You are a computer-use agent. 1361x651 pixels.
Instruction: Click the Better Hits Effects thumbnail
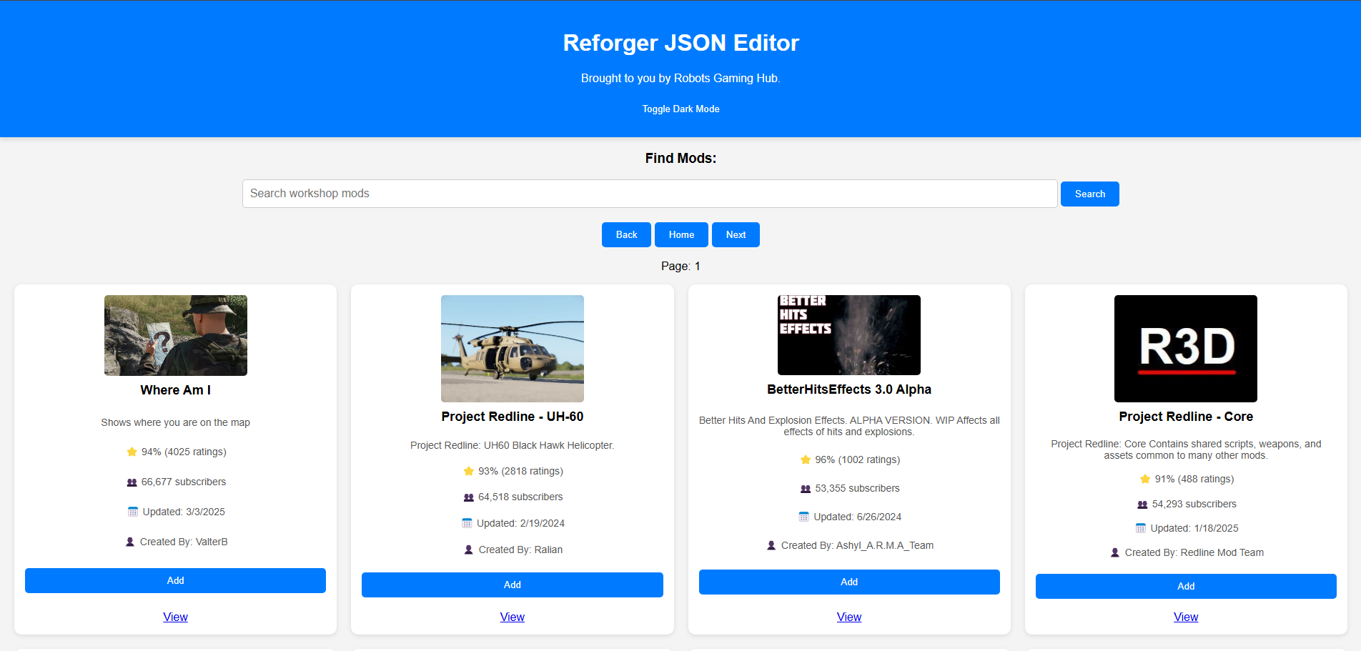point(849,335)
